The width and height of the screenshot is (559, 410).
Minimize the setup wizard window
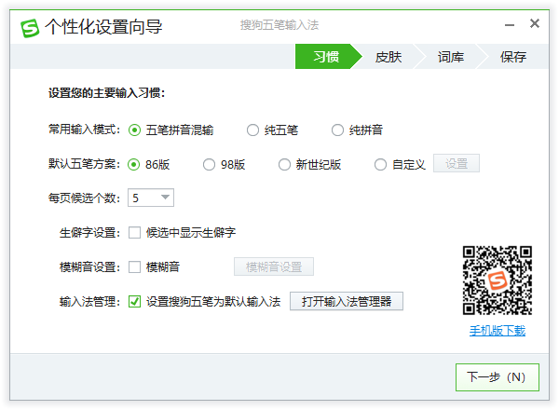pos(508,24)
